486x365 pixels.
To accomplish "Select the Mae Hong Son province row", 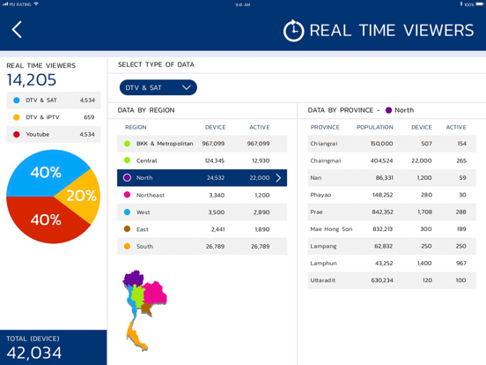I will 392,229.
